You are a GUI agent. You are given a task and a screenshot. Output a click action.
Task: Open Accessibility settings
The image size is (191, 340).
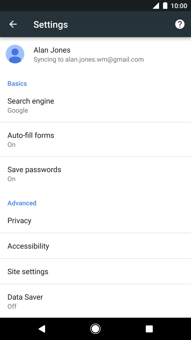click(28, 246)
